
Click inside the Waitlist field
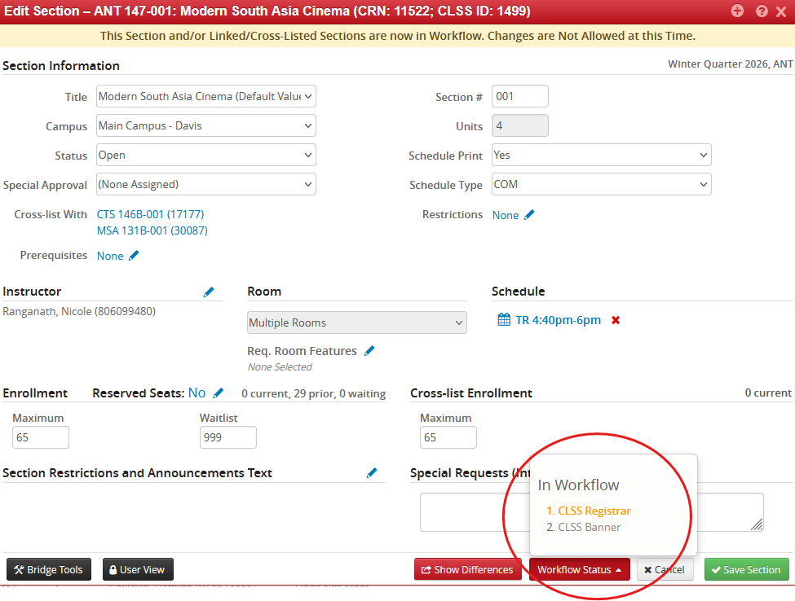pyautogui.click(x=227, y=437)
